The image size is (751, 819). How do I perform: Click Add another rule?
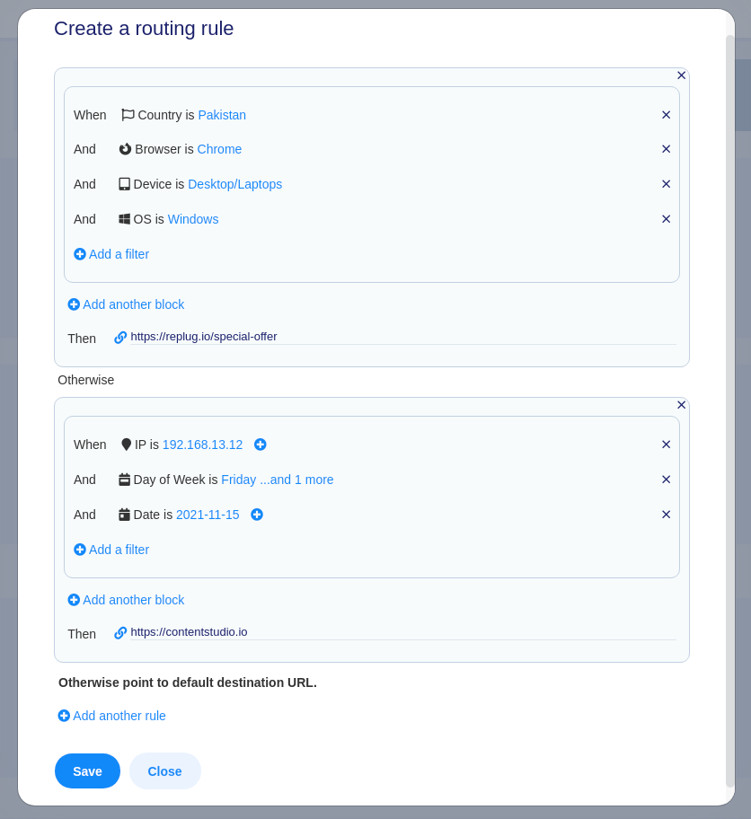(x=111, y=716)
